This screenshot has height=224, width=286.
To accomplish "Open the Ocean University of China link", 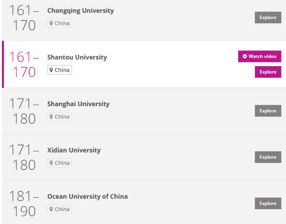I will click(x=88, y=197).
